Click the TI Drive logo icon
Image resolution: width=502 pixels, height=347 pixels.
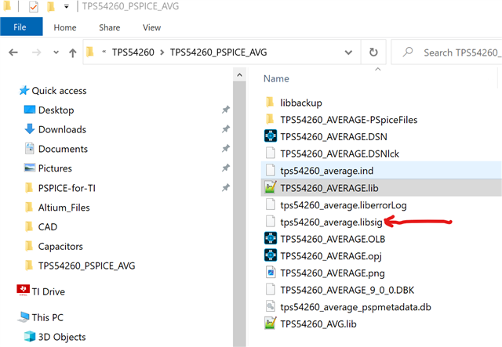[23, 290]
